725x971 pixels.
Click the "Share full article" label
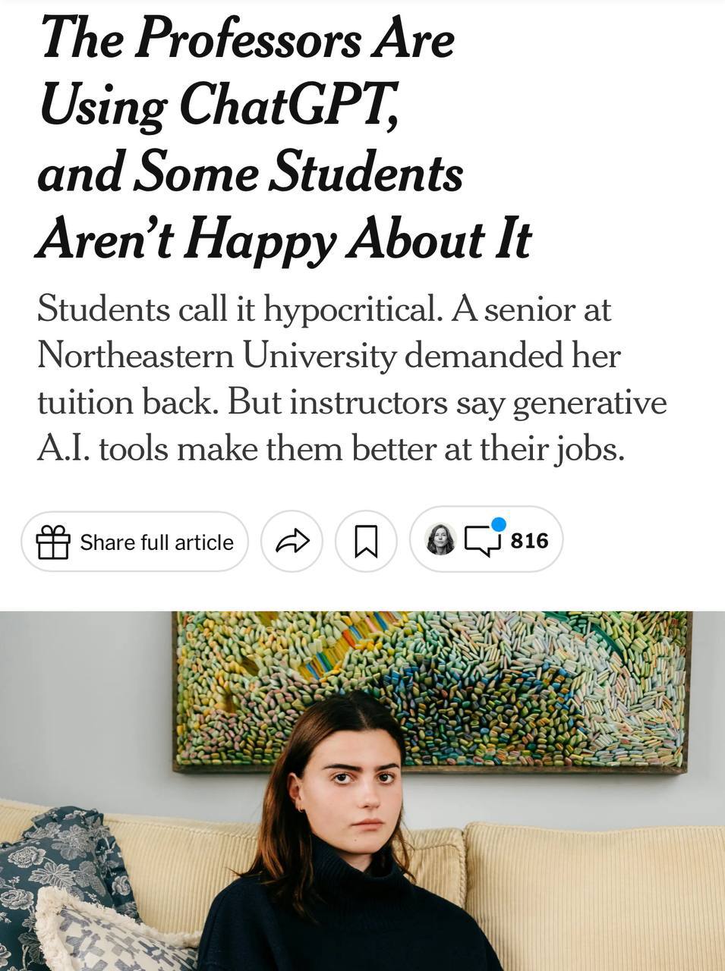coord(156,542)
